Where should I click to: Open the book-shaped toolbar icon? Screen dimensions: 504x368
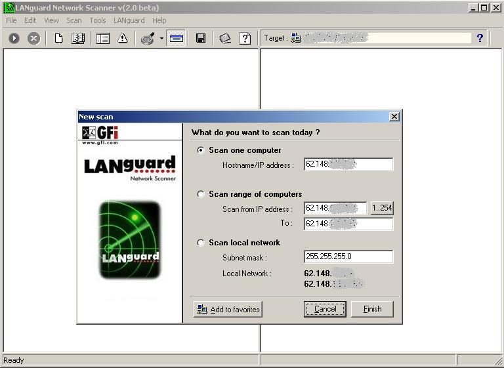78,38
